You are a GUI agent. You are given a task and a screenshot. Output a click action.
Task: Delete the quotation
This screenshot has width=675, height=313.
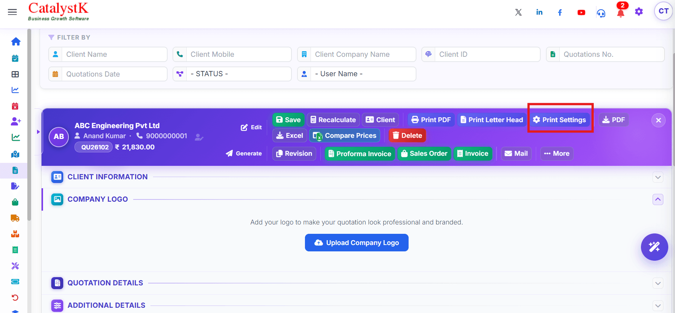pyautogui.click(x=407, y=136)
